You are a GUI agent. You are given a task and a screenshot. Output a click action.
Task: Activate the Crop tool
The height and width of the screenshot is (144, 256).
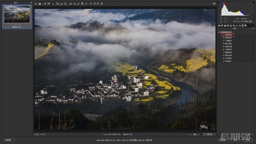coord(57,4)
